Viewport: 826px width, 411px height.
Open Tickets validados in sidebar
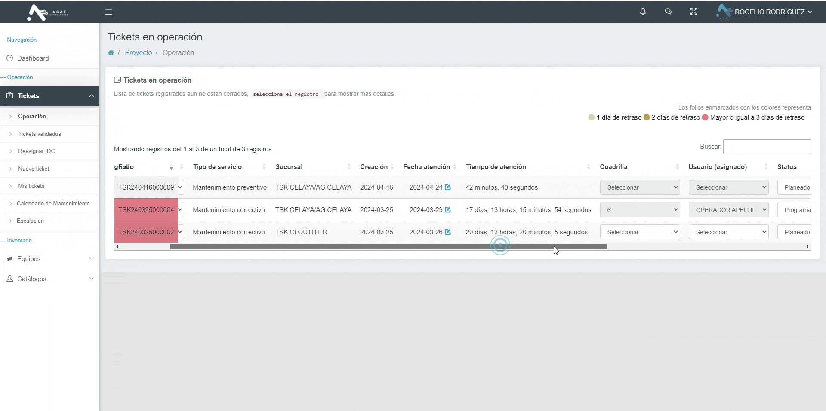tap(40, 134)
